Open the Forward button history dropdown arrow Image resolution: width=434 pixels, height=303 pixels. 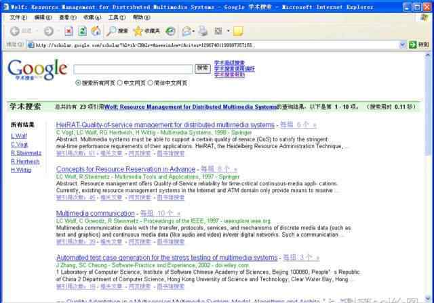[x=58, y=31]
